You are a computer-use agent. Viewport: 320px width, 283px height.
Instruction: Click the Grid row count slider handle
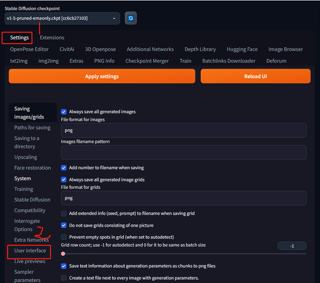coord(64,254)
